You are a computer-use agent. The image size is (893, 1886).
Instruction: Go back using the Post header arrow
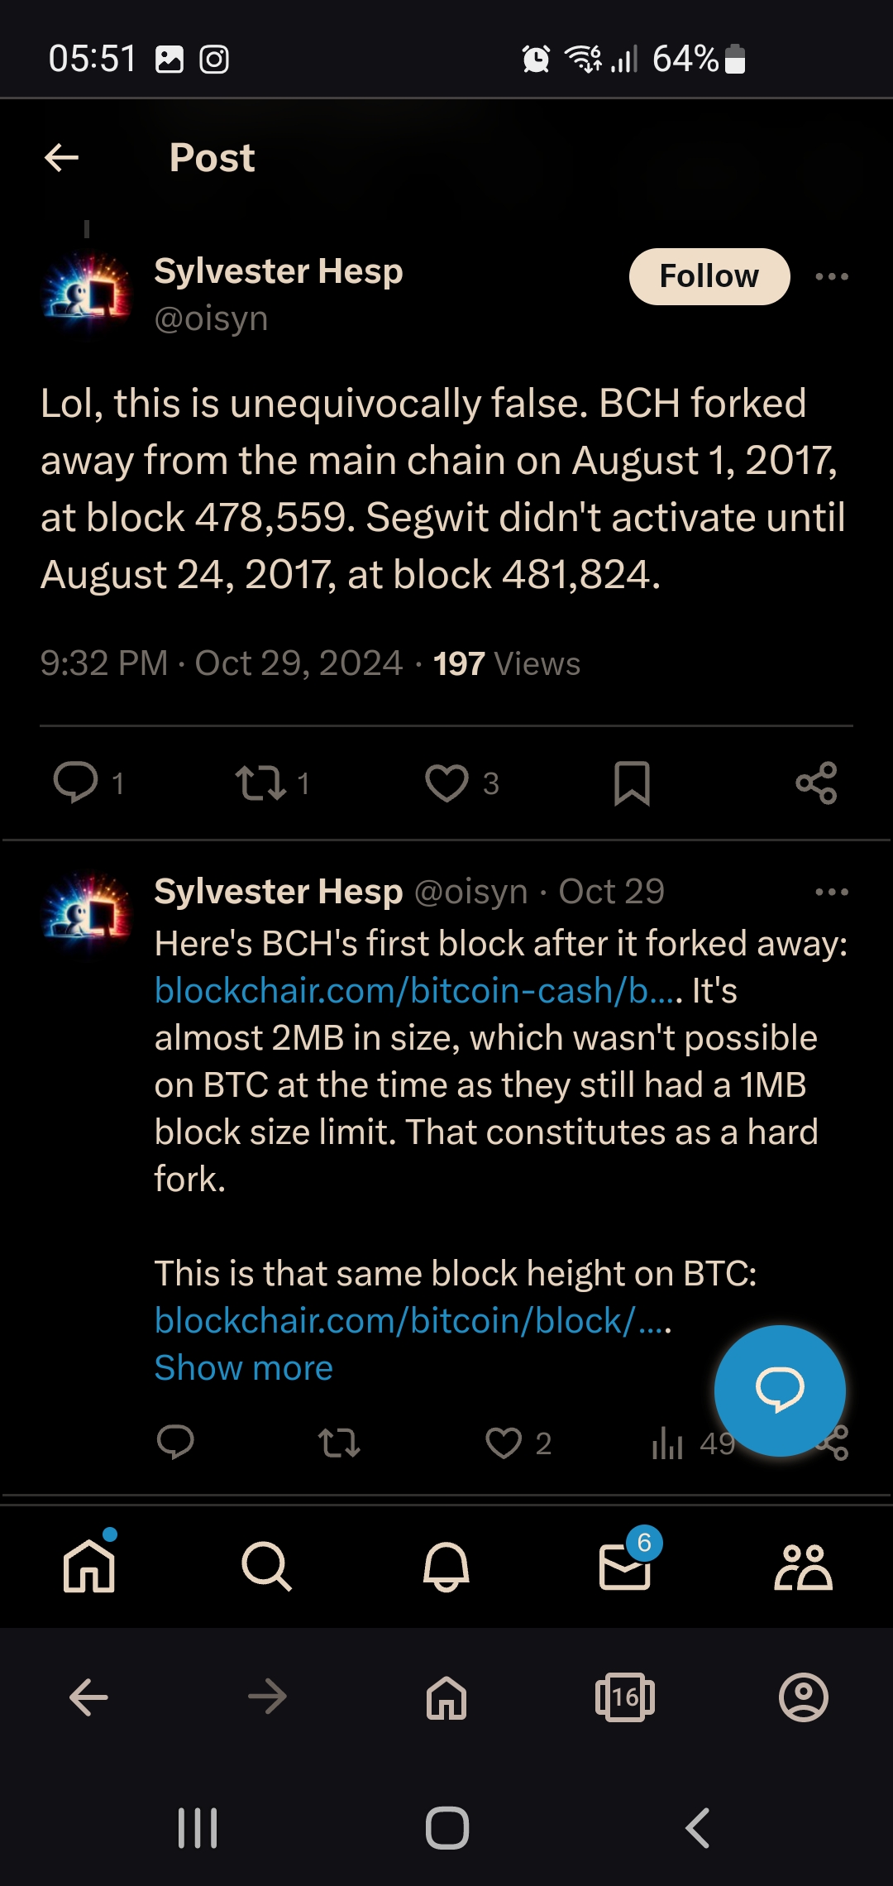coord(61,157)
